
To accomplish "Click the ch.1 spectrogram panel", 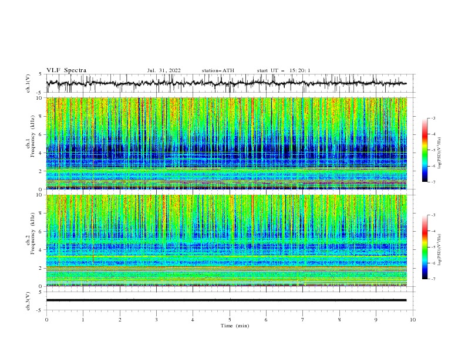I will coord(227,143).
